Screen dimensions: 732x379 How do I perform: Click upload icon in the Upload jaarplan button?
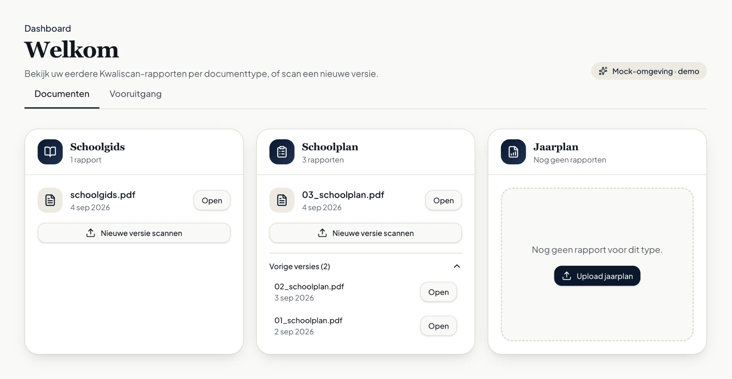[x=567, y=276]
